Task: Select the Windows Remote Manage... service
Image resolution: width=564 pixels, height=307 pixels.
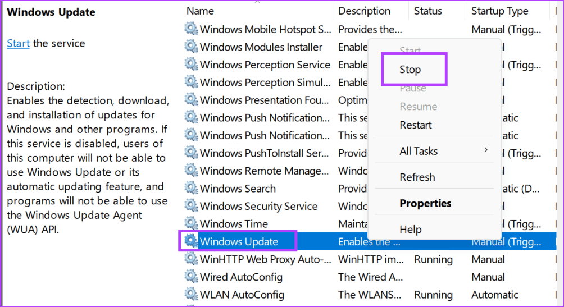Action: pyautogui.click(x=265, y=171)
